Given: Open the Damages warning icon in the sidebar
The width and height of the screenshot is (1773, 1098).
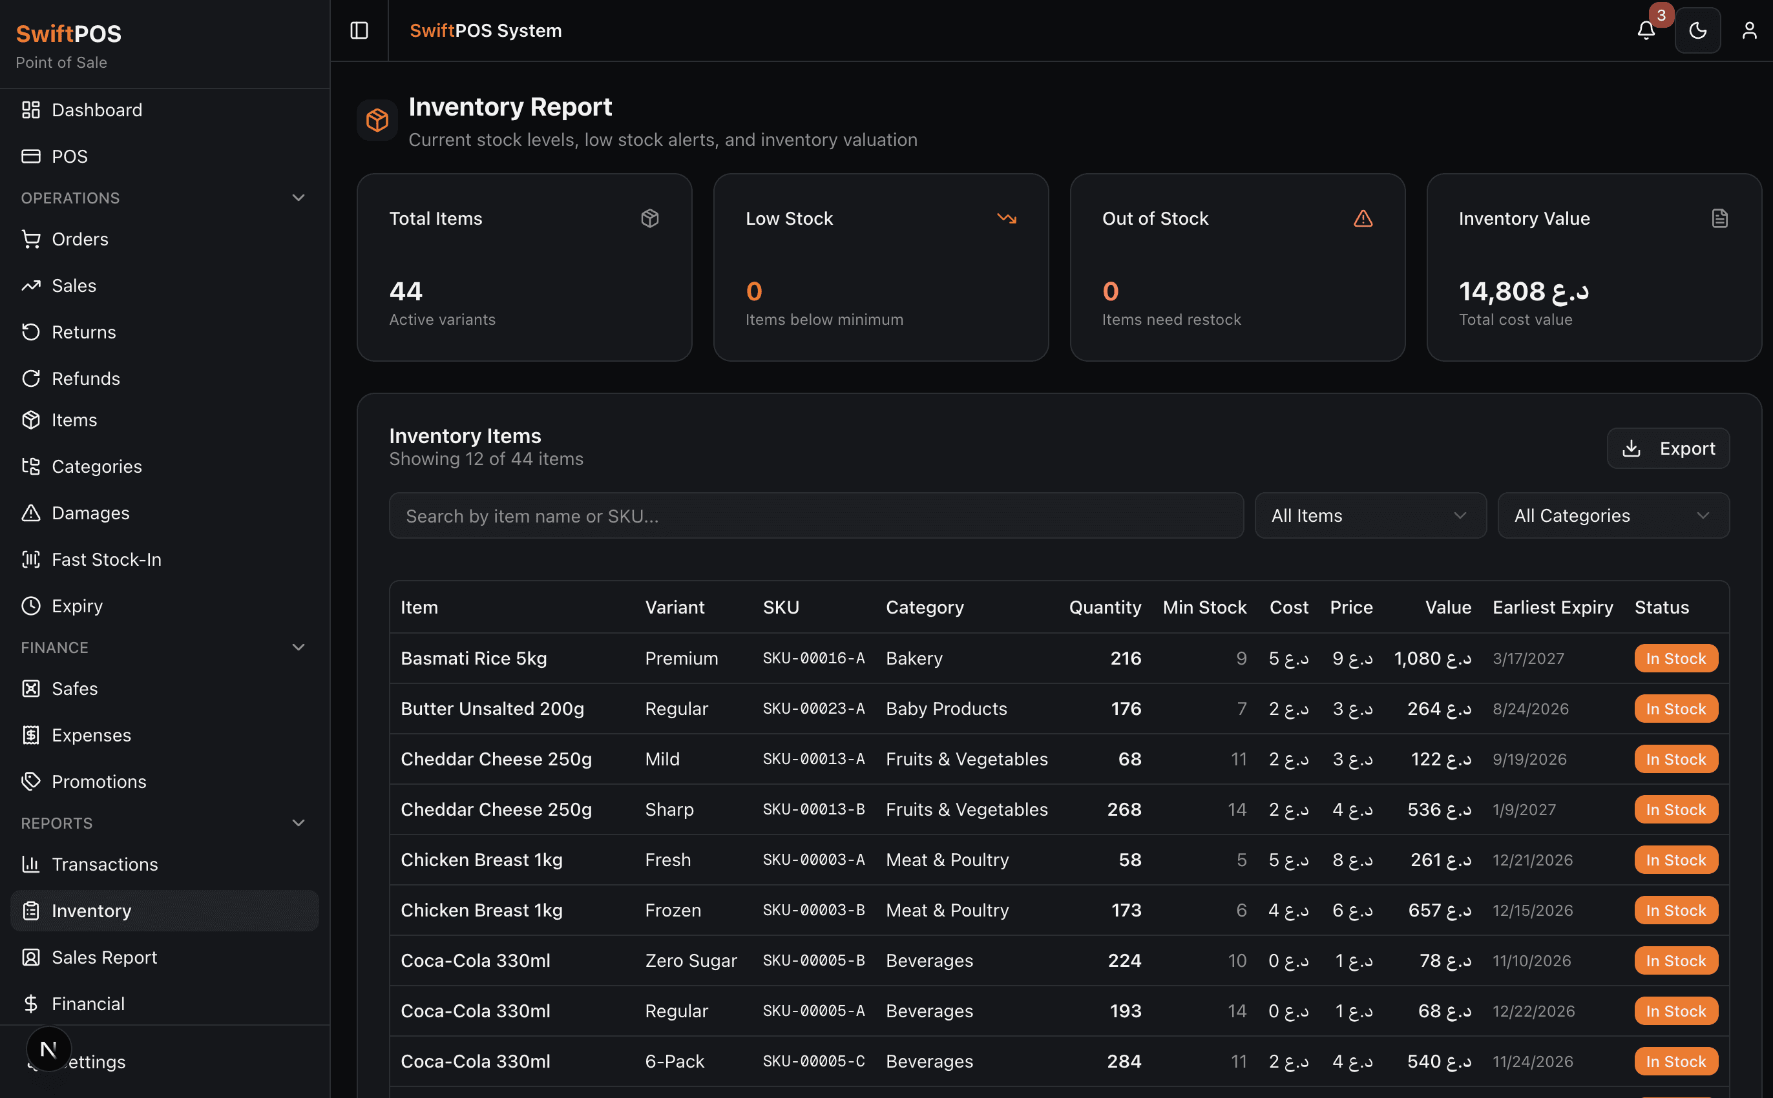Looking at the screenshot, I should [30, 513].
